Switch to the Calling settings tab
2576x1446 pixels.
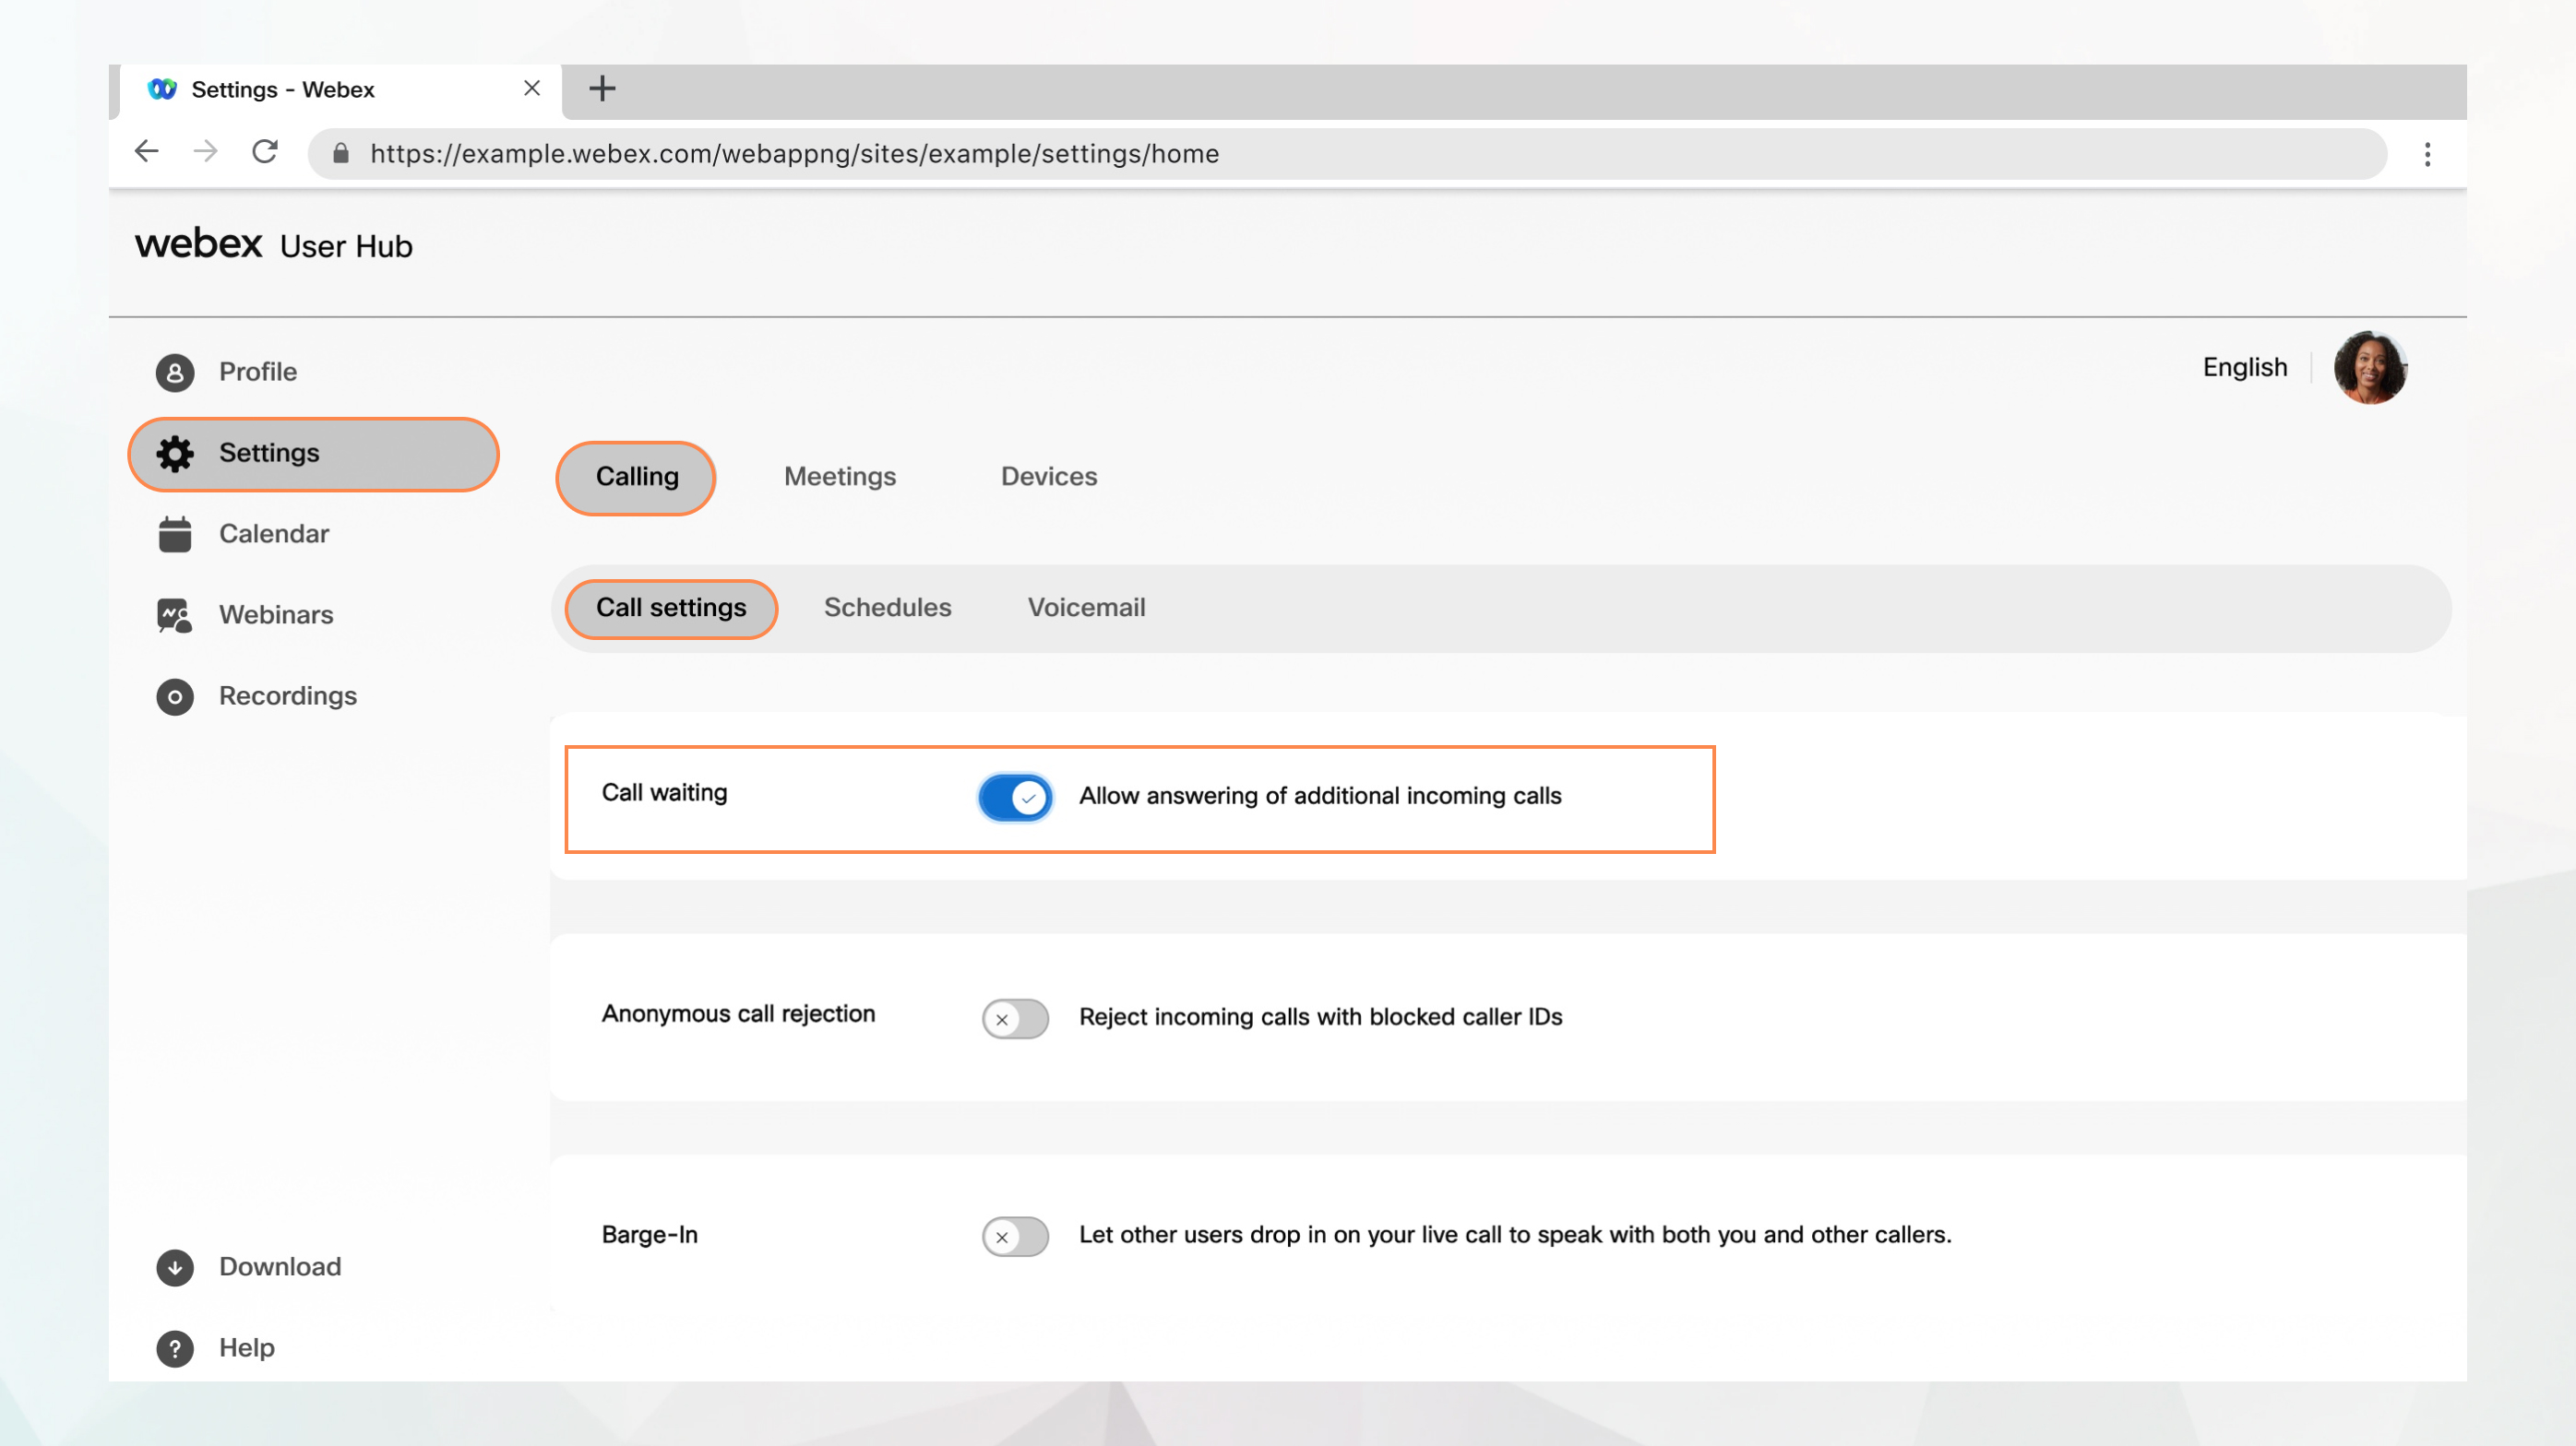[x=635, y=476]
